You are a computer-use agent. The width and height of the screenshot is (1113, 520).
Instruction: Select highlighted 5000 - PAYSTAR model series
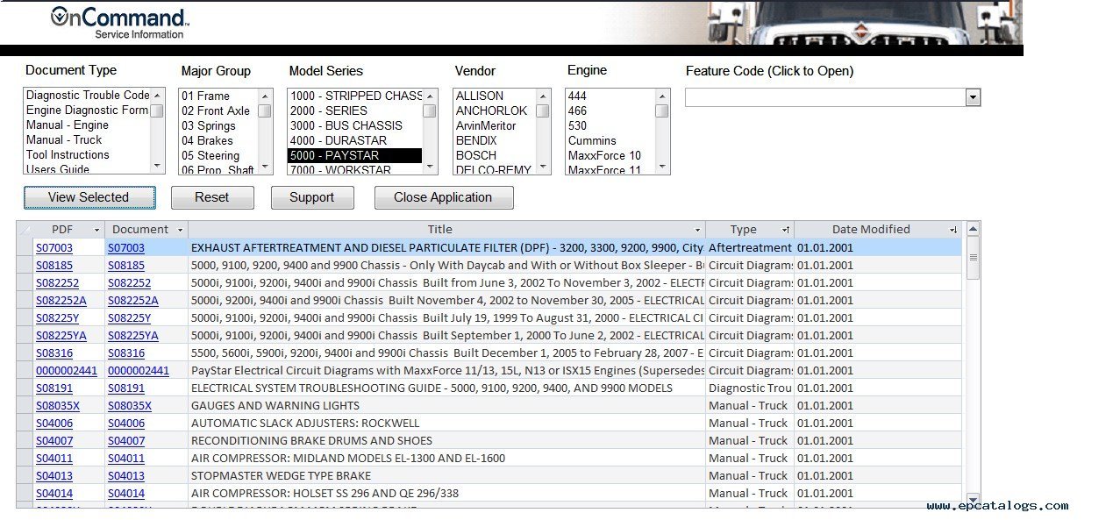click(x=355, y=155)
